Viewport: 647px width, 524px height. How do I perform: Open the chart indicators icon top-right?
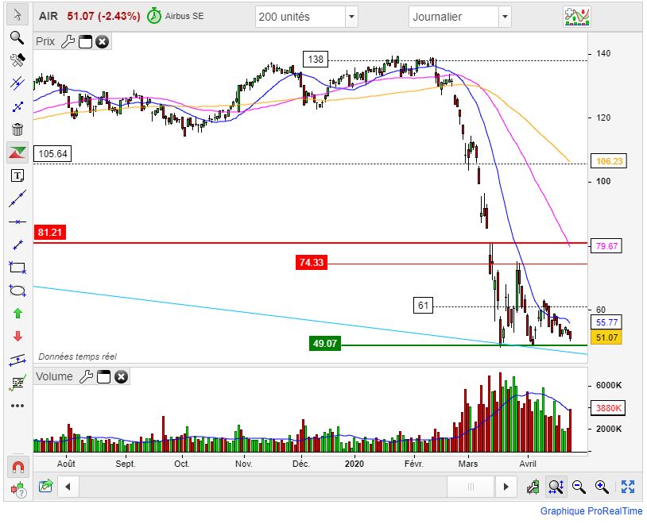click(576, 17)
